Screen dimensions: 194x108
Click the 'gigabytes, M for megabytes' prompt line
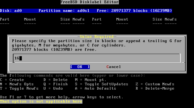[x=69, y=45]
